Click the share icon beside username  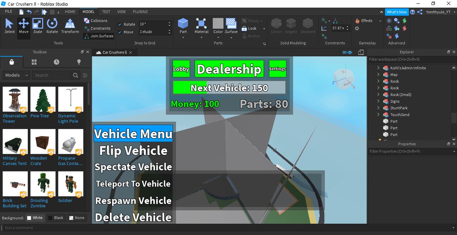point(420,12)
